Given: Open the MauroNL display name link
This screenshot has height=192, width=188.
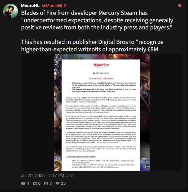Looking at the screenshot, I should pos(30,6).
